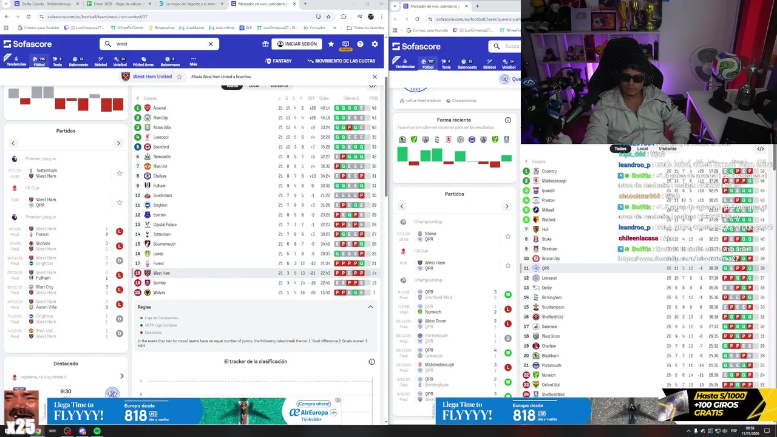
Task: Open the gift box icon in Sofascore header
Action: pos(265,44)
